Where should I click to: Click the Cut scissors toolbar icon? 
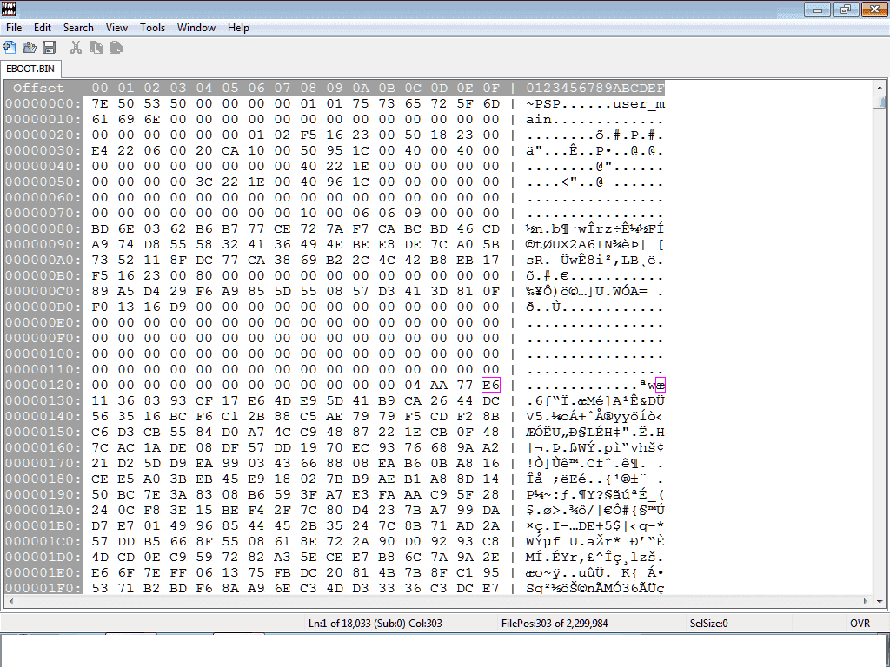[76, 48]
